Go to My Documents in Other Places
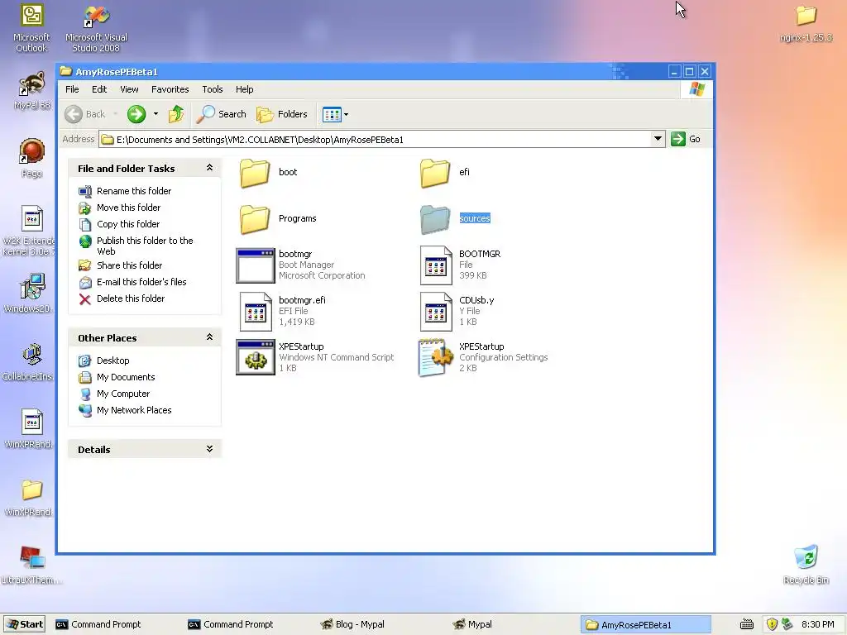The height and width of the screenshot is (635, 847). click(x=126, y=377)
